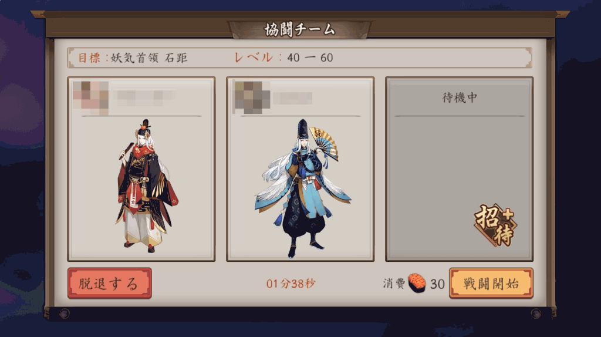Screen dimensions: 601x337
Task: Click the 01分38秒 countdown timer
Action: point(291,284)
